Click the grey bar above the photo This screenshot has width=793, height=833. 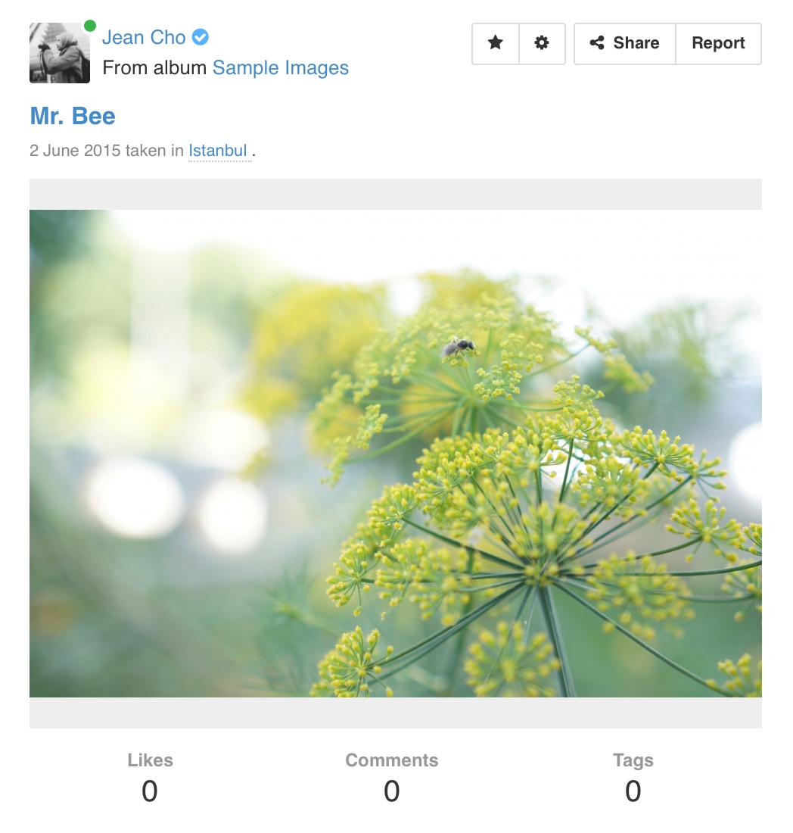pyautogui.click(x=396, y=195)
